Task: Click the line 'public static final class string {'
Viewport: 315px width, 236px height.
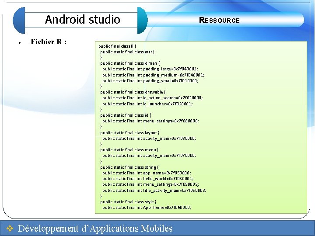Action: click(129, 167)
